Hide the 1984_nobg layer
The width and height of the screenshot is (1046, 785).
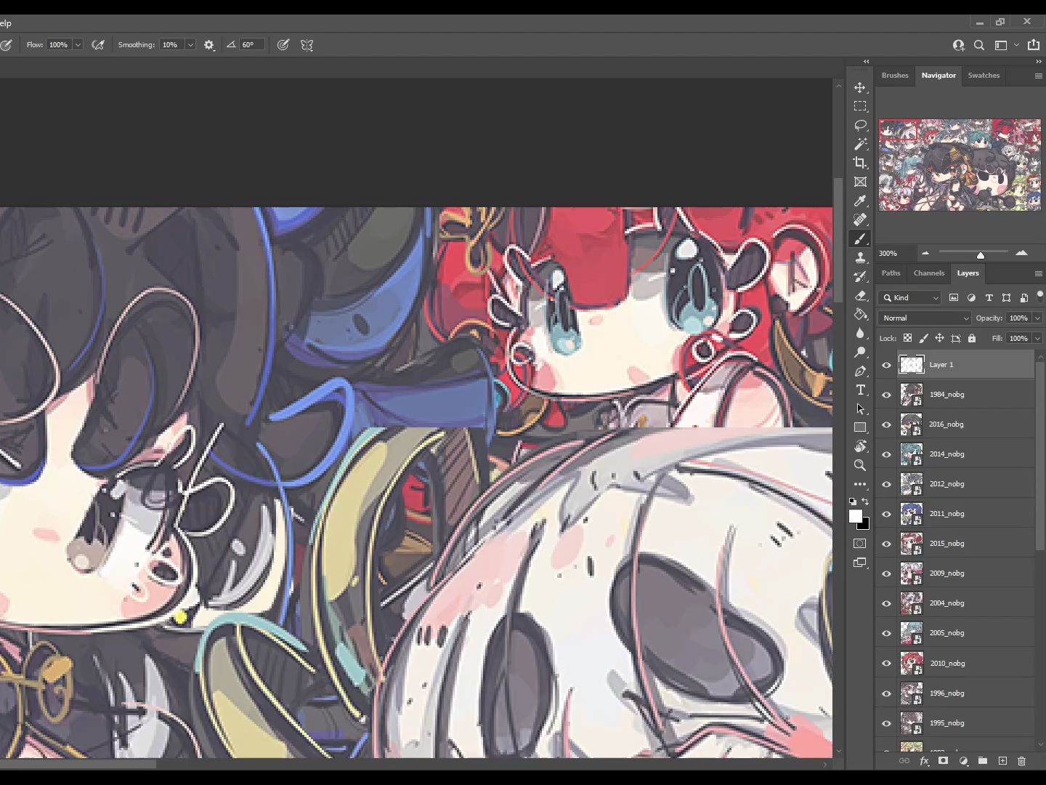click(x=886, y=395)
